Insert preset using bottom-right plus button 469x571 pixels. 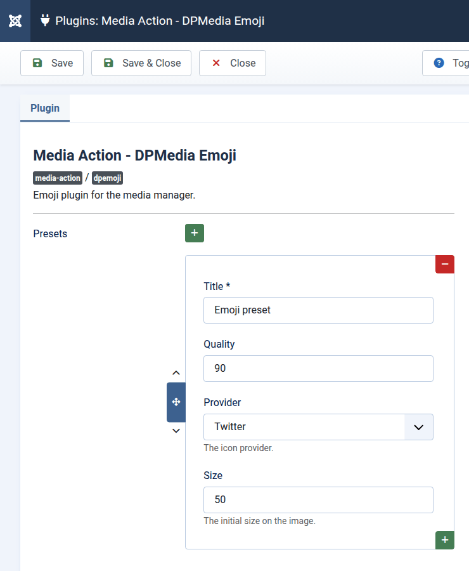pyautogui.click(x=444, y=540)
